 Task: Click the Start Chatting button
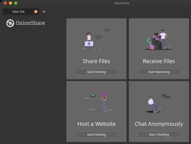click(x=159, y=135)
